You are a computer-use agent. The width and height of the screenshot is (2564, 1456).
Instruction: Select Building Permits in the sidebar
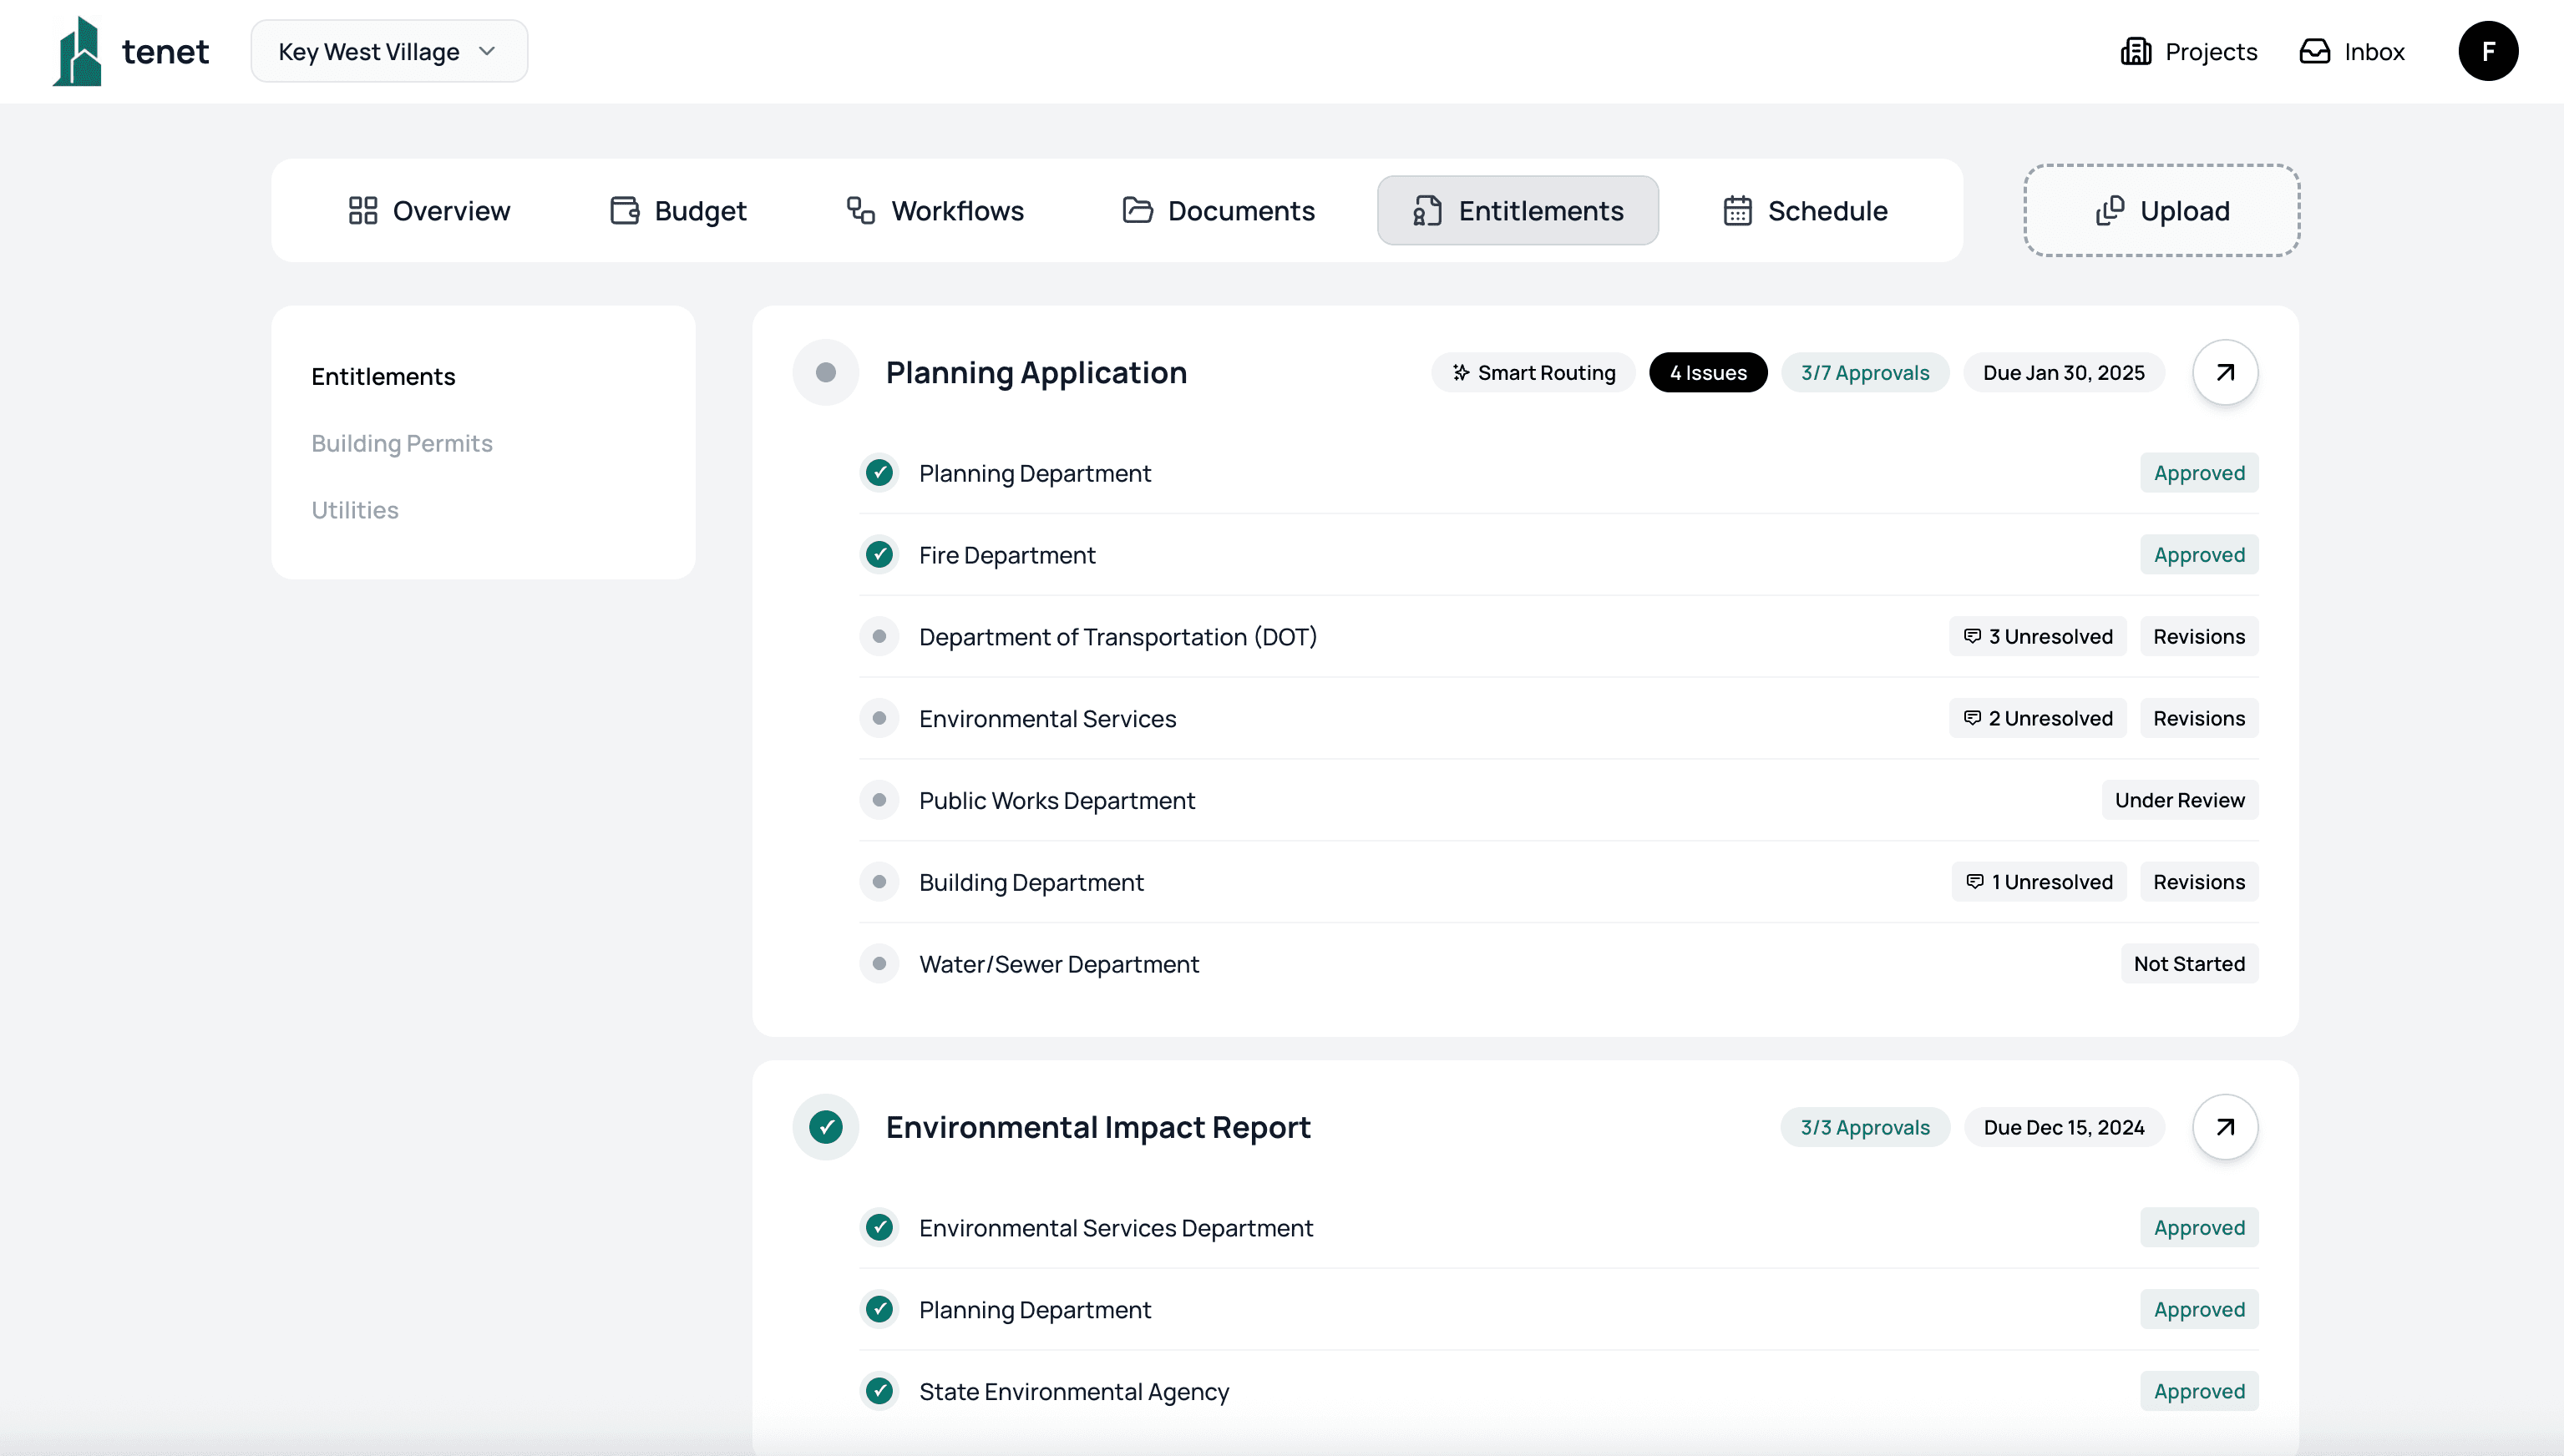point(401,443)
